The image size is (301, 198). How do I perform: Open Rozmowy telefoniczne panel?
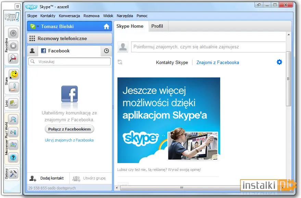tap(70, 38)
